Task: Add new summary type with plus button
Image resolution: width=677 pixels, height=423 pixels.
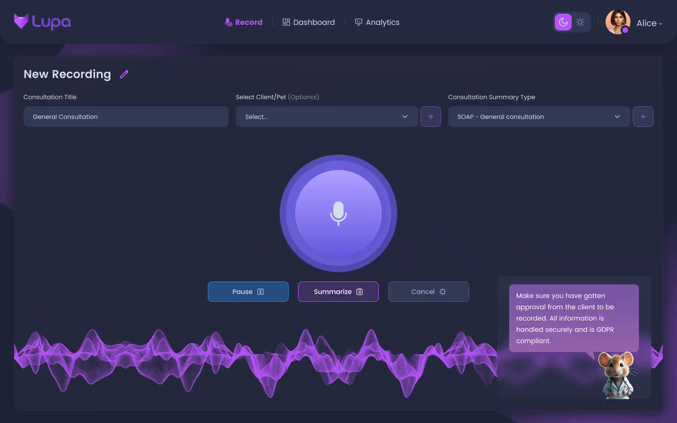Action: pyautogui.click(x=643, y=117)
